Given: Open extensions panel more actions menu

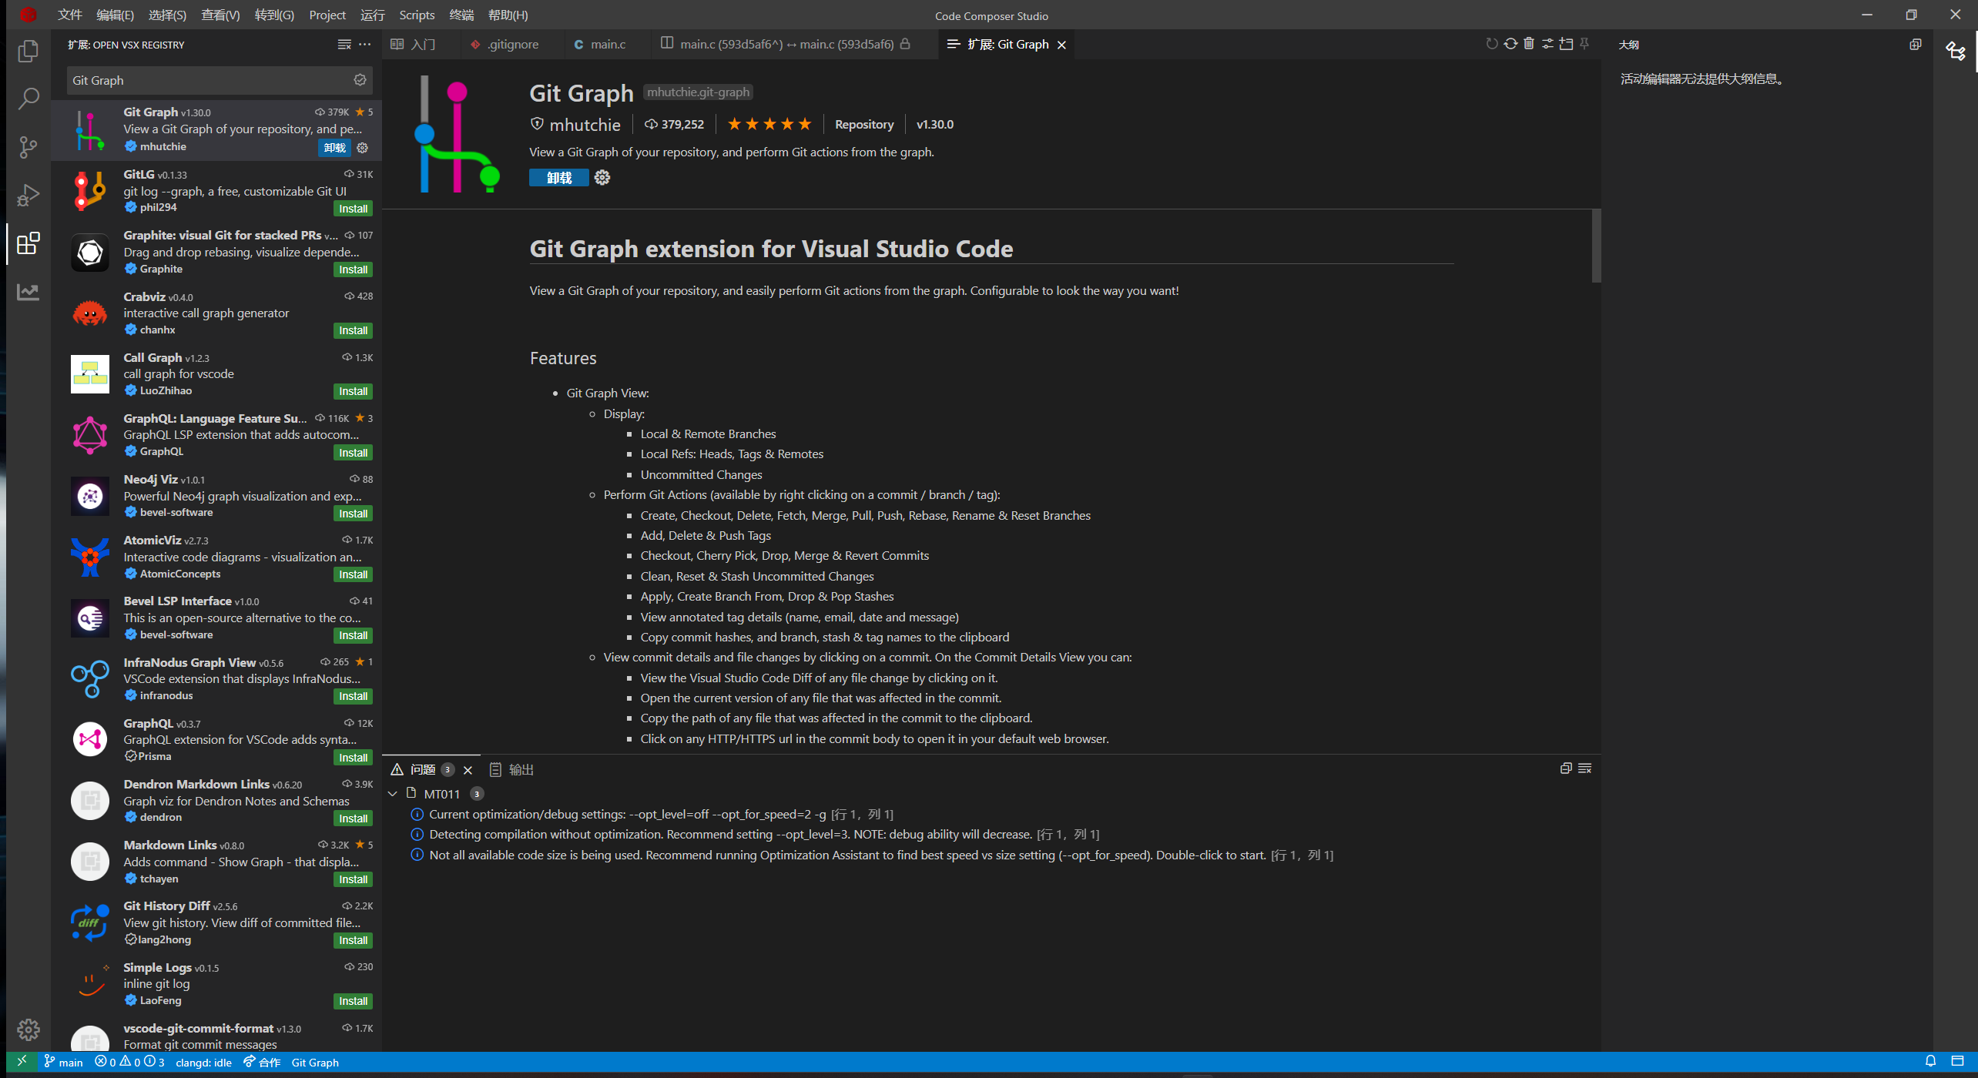Looking at the screenshot, I should coord(365,45).
